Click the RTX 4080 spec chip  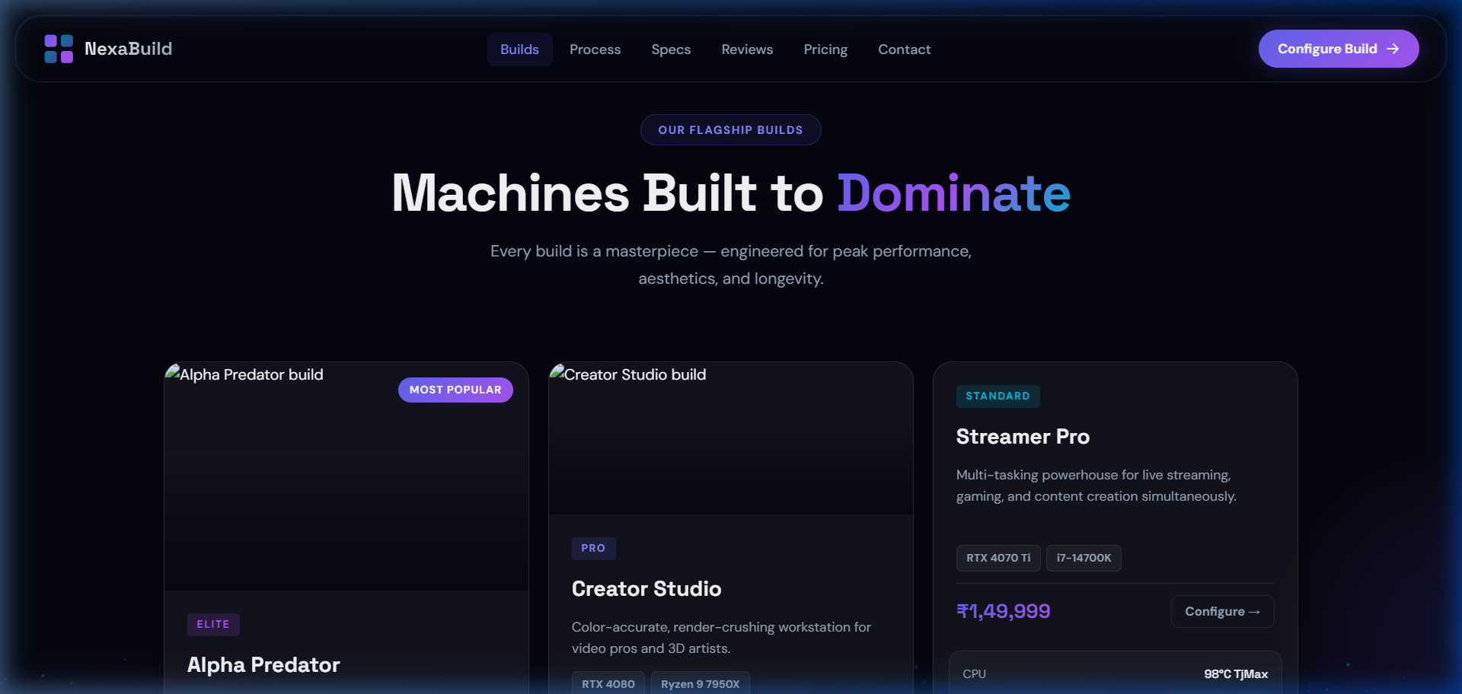click(608, 683)
